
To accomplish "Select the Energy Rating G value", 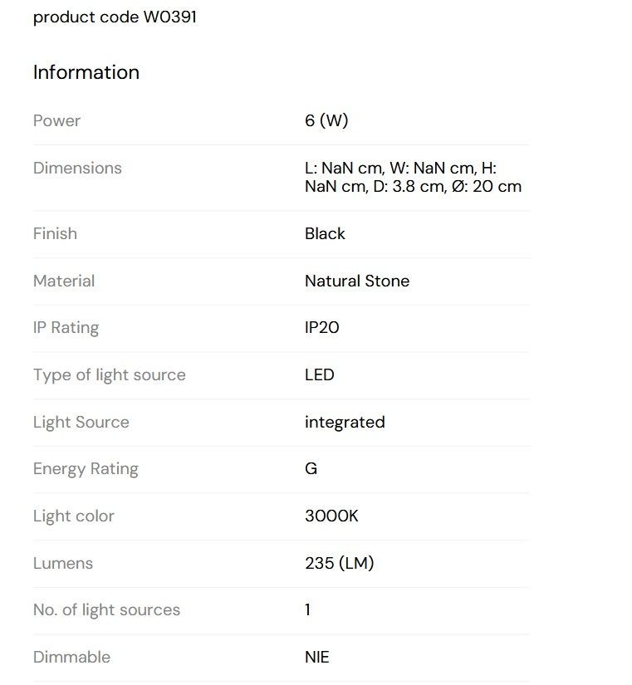I will 311,469.
